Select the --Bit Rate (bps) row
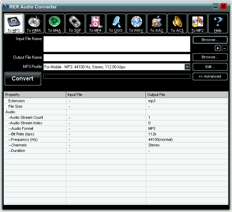 point(116,134)
